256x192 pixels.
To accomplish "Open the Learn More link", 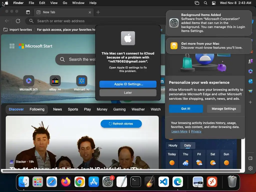I will tap(179, 131).
